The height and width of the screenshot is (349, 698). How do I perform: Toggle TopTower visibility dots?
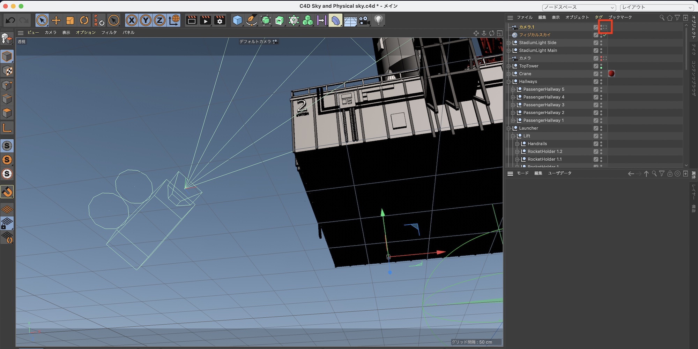(x=601, y=66)
